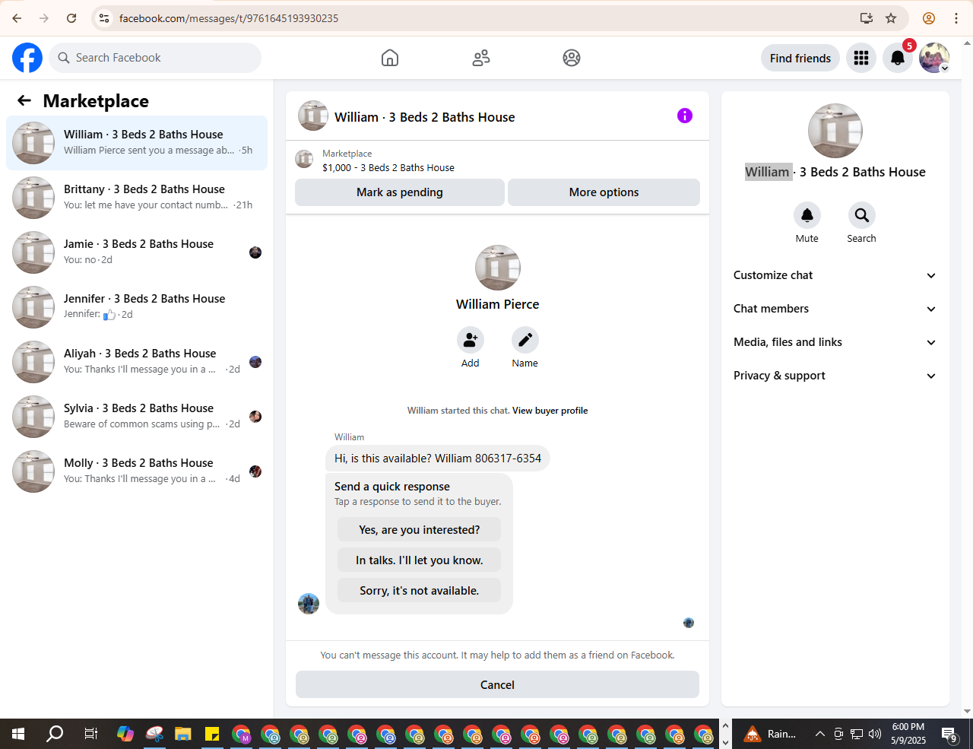This screenshot has height=749, width=973.
Task: Click the Add person icon under William Pierce
Action: (471, 340)
